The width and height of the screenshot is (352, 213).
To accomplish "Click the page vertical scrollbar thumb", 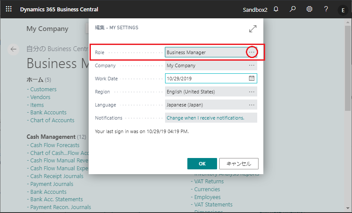I will [348, 68].
